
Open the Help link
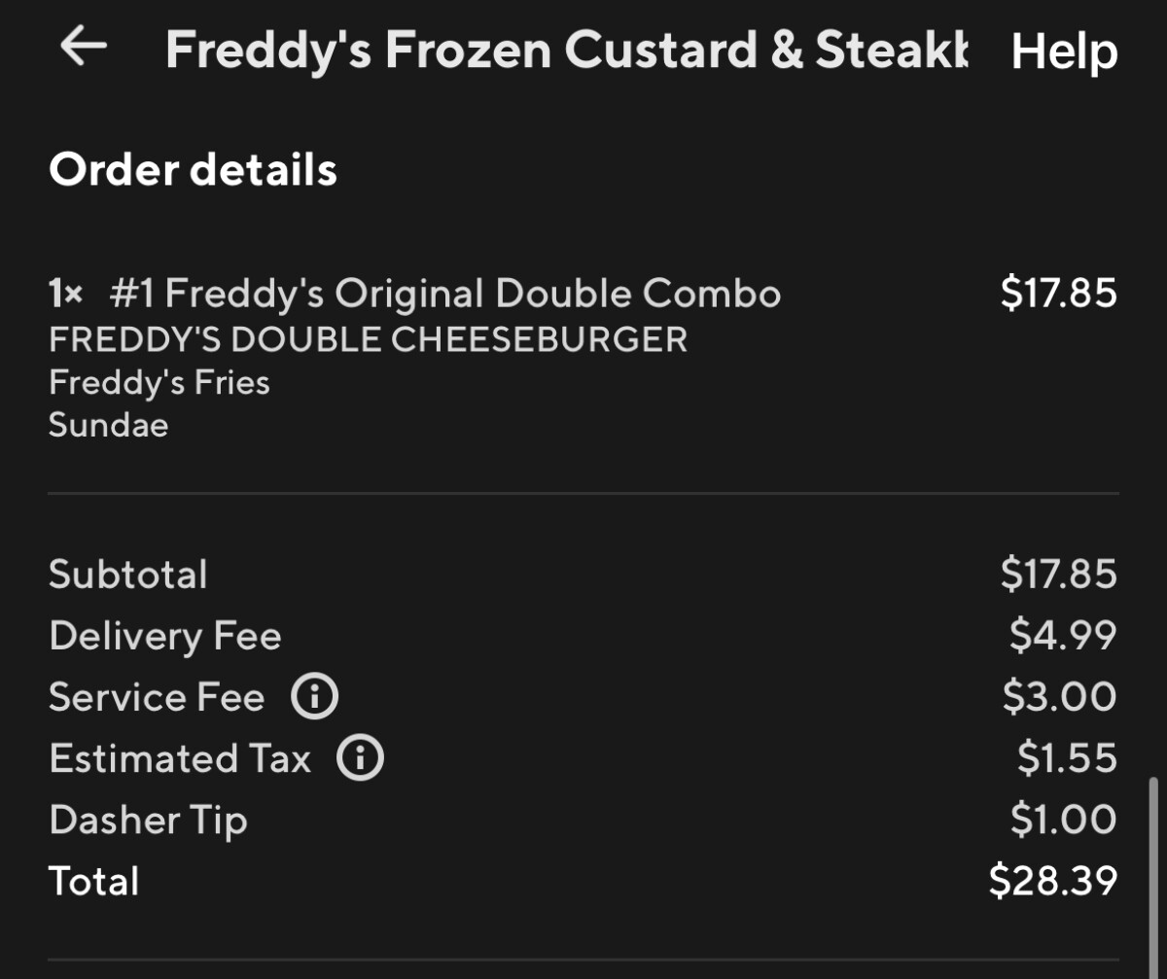pyautogui.click(x=1064, y=51)
